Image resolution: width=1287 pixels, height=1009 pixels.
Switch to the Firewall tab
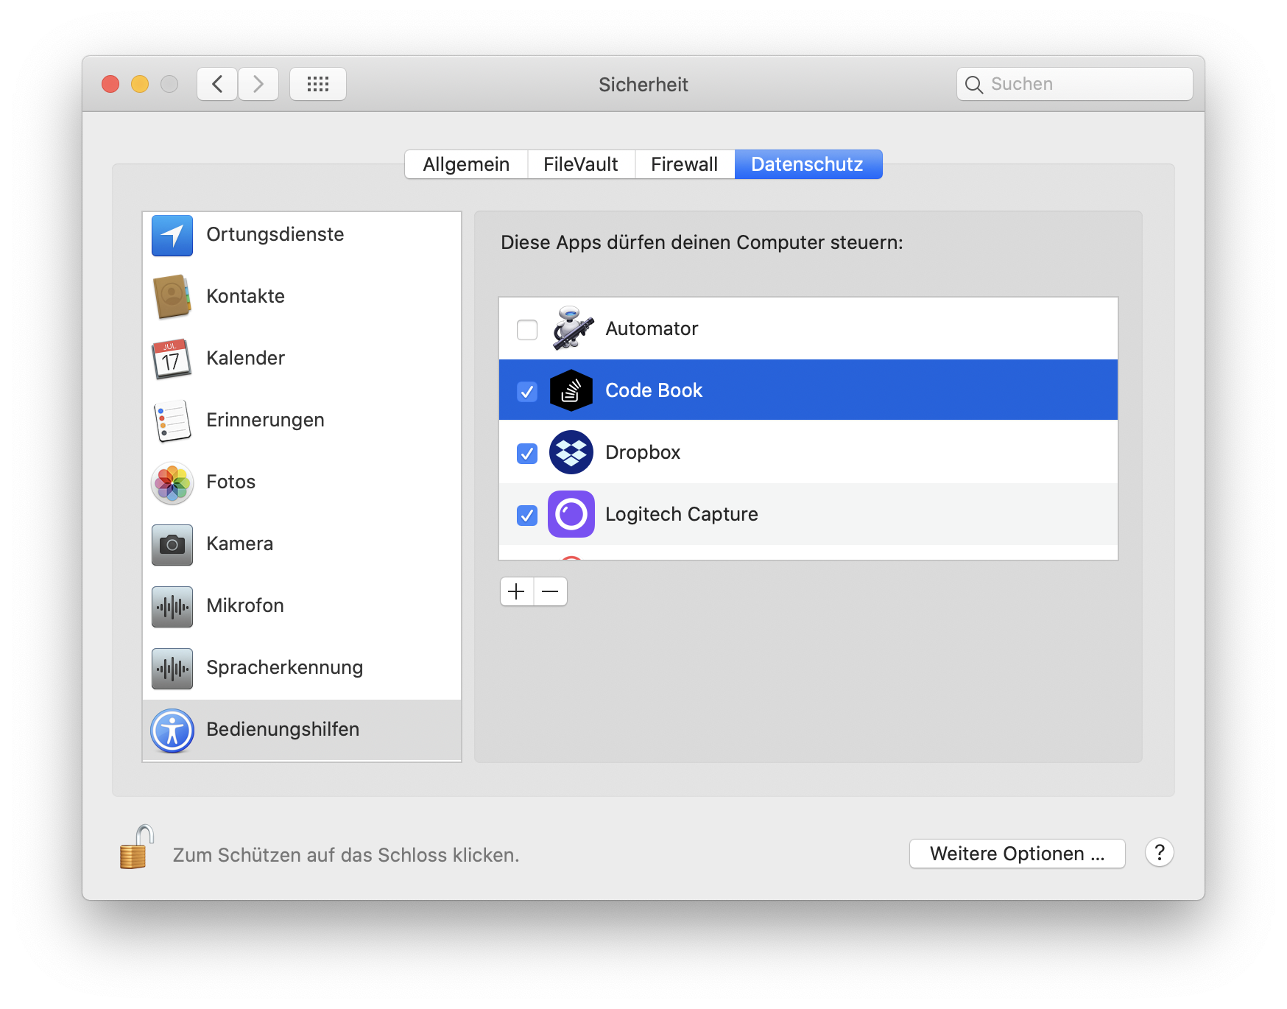(684, 164)
